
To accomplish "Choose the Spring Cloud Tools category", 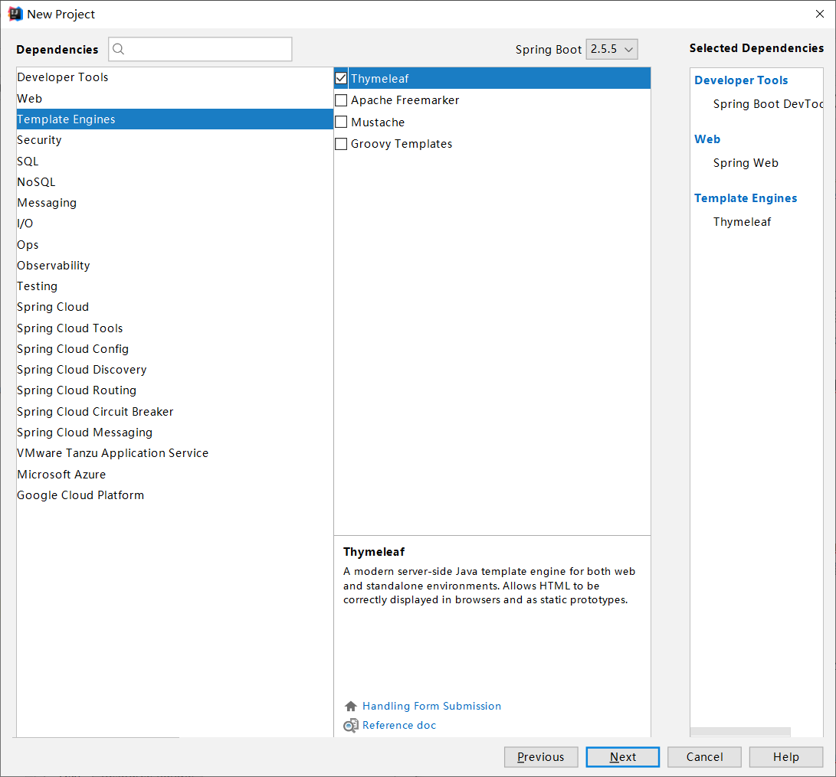I will (175, 328).
